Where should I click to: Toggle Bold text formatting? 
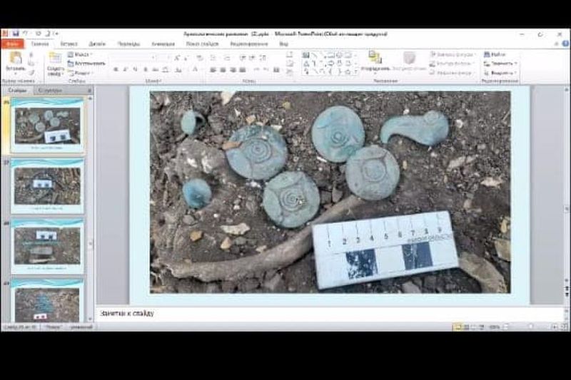click(x=116, y=70)
